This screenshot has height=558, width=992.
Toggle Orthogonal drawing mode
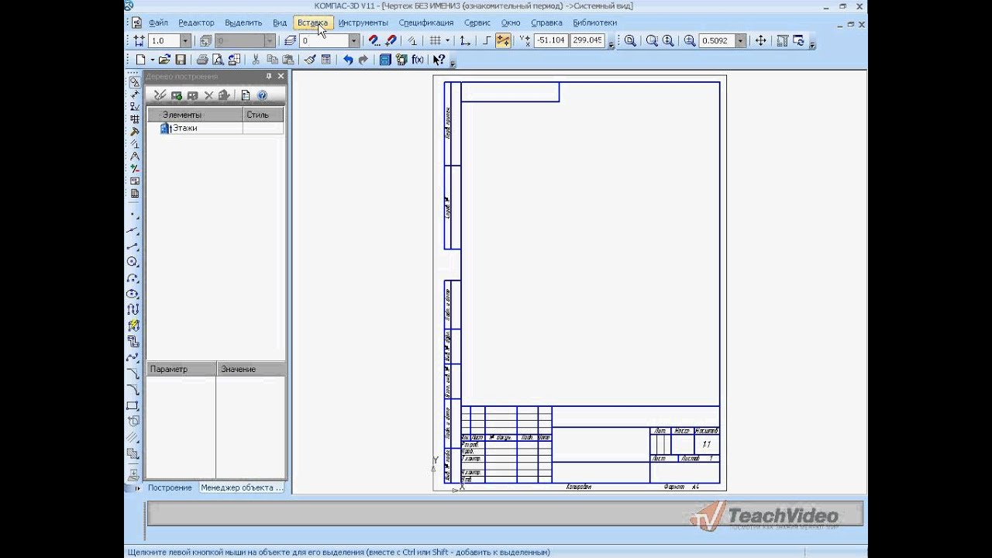pyautogui.click(x=487, y=40)
